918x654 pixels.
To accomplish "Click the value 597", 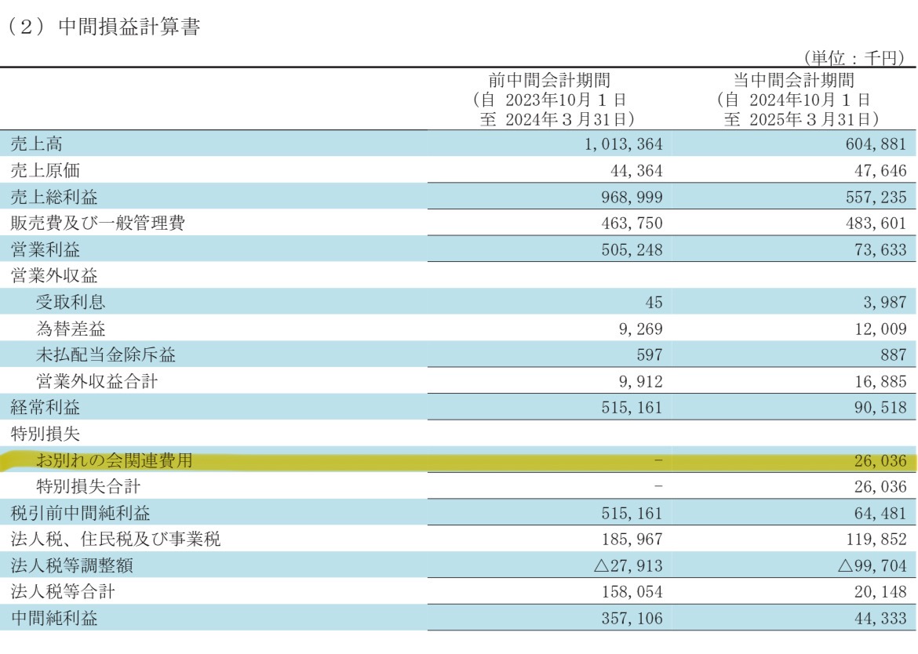I will (x=650, y=355).
